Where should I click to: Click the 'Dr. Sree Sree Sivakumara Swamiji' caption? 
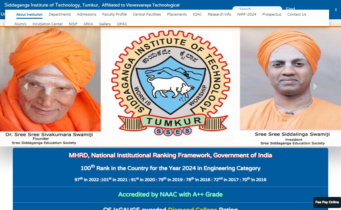pyautogui.click(x=49, y=135)
